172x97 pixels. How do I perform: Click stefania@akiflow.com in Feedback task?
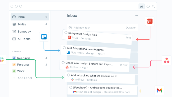click(117, 92)
